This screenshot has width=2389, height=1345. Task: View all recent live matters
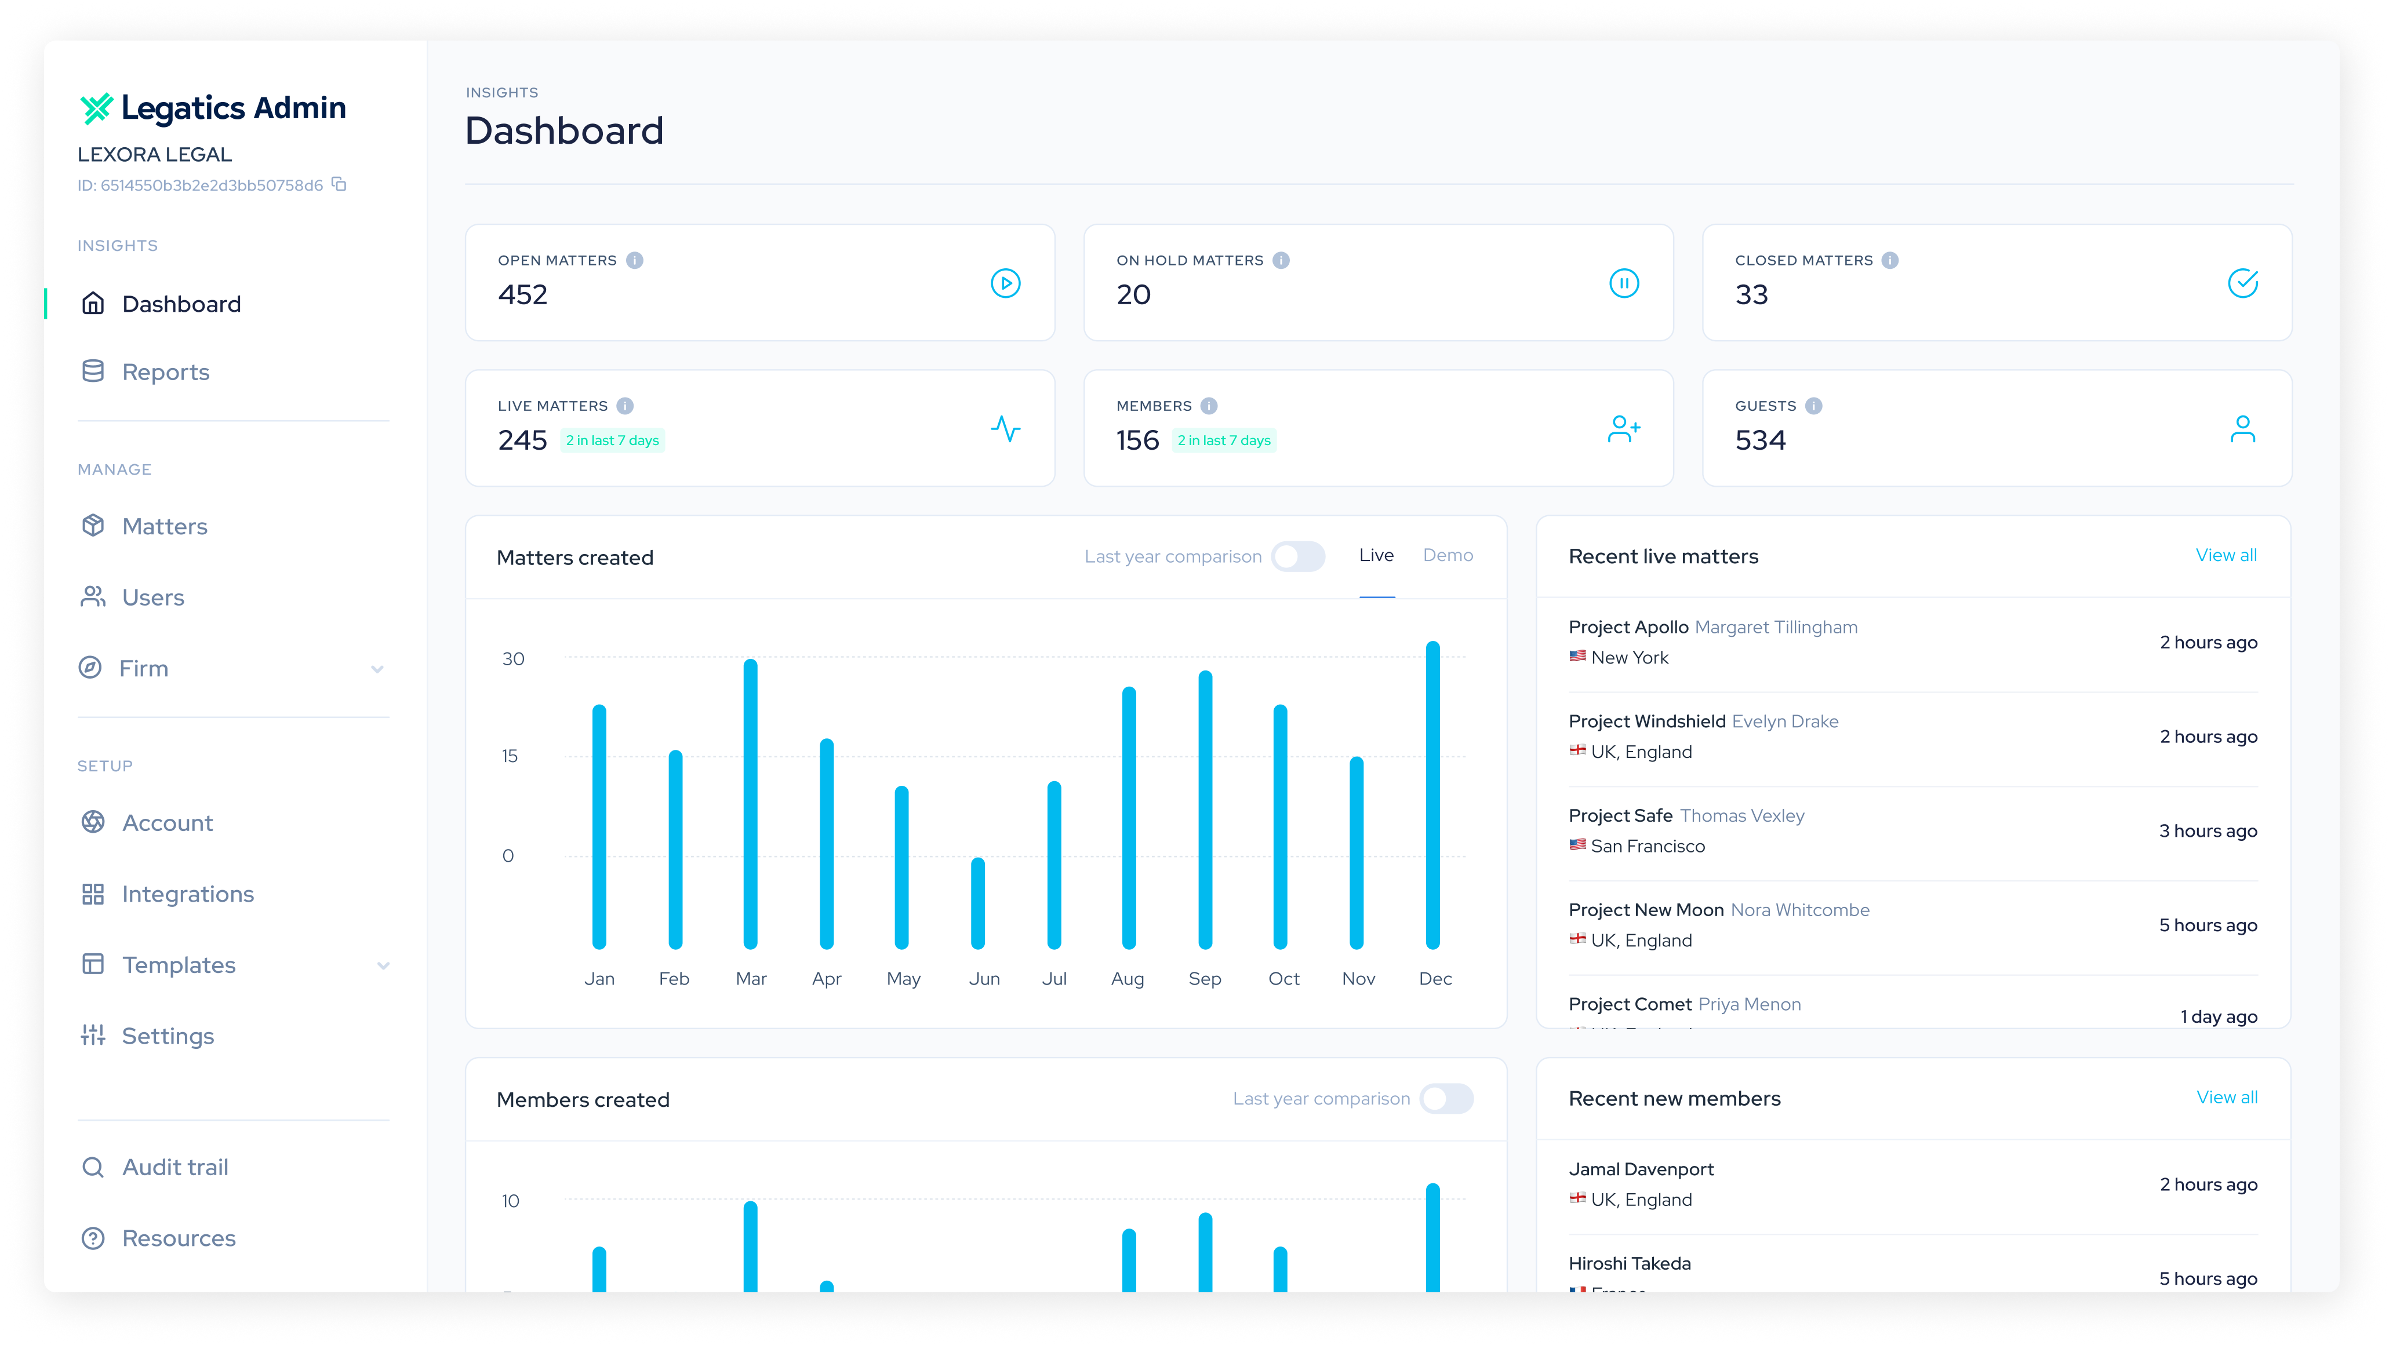tap(2226, 555)
